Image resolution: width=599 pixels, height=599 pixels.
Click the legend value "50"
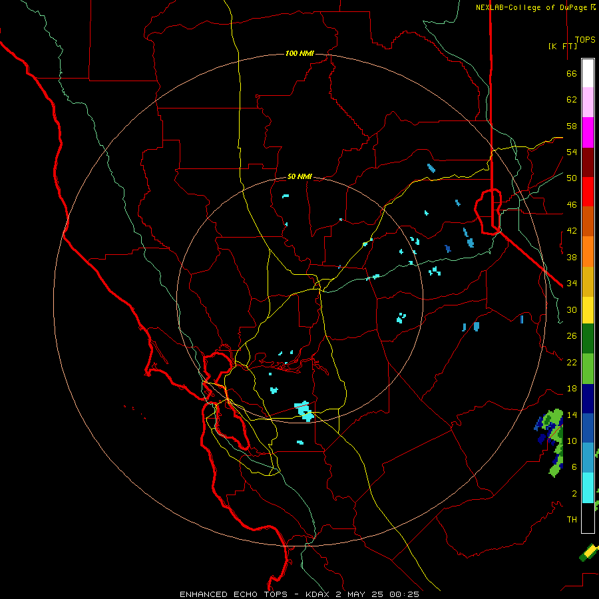pyautogui.click(x=572, y=178)
